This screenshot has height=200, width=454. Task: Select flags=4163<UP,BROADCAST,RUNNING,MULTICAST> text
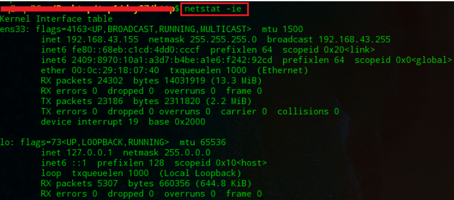(143, 29)
